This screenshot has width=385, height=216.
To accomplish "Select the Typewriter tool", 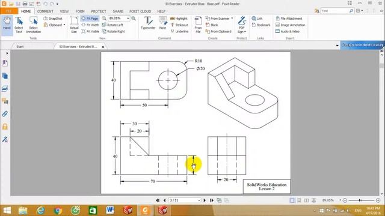I will (148, 23).
